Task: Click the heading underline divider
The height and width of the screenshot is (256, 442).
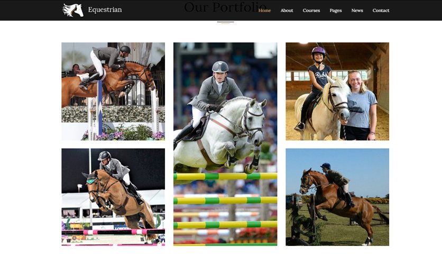Action: point(225,22)
